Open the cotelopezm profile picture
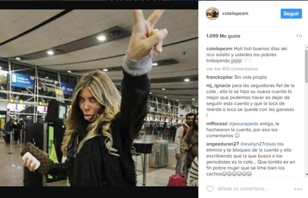 click(x=212, y=13)
